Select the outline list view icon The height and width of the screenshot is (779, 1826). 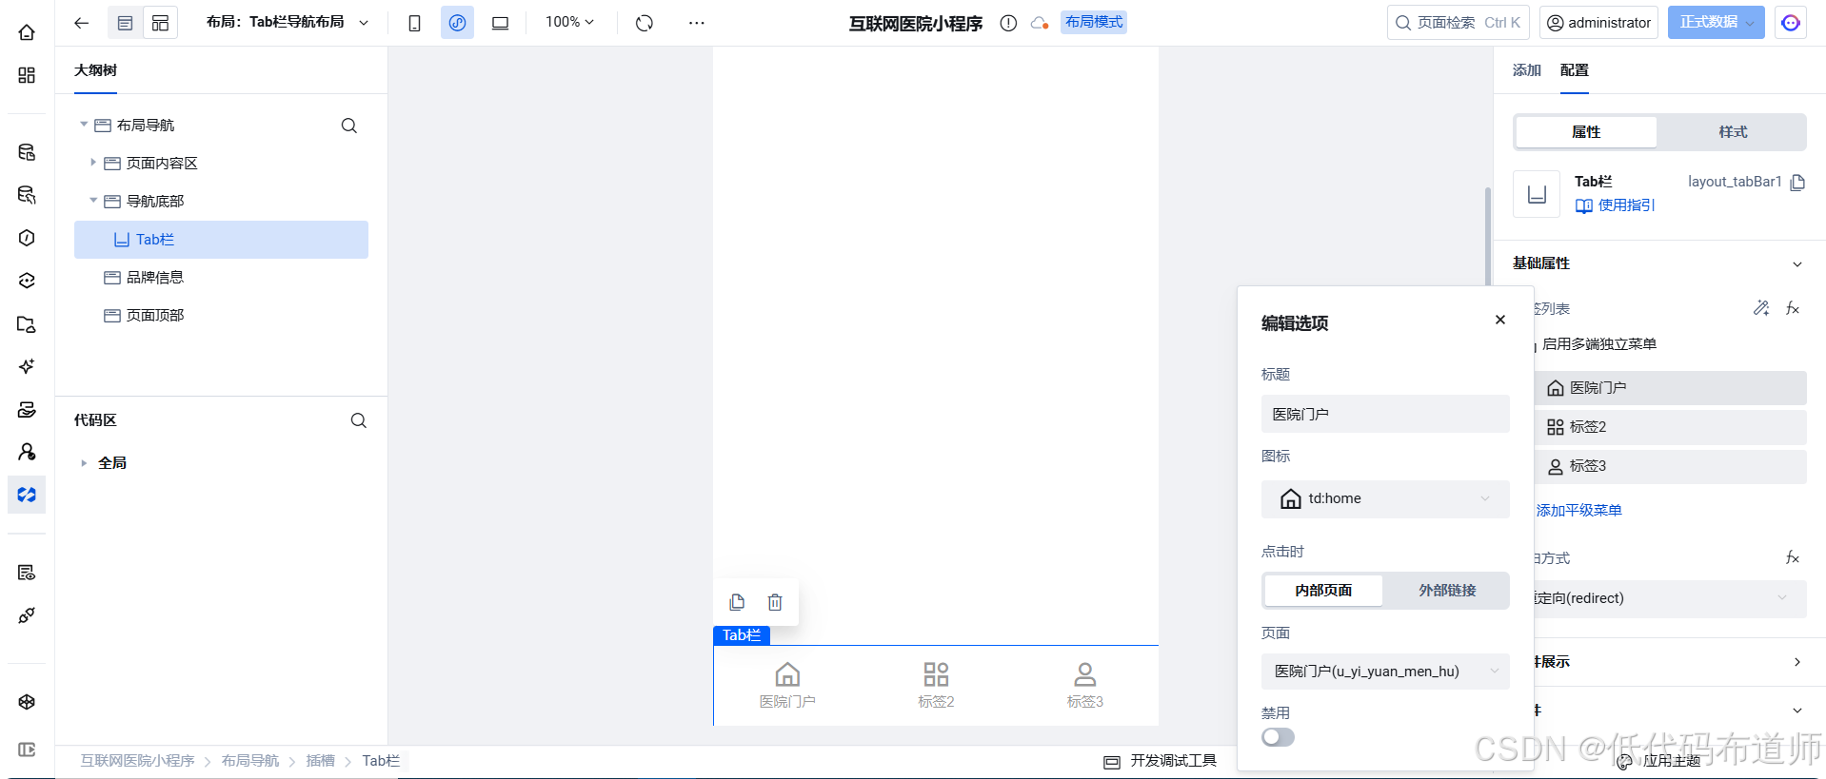pyautogui.click(x=125, y=23)
